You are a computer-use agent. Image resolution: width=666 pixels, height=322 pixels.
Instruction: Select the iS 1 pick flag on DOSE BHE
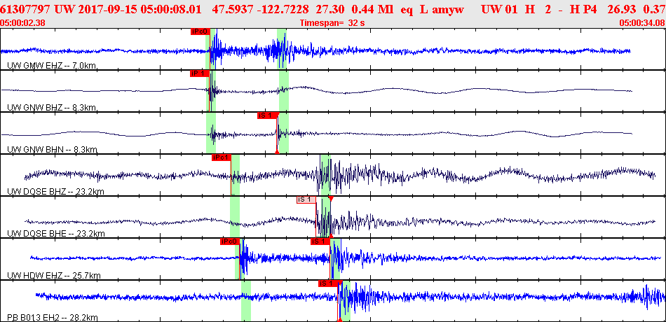(x=306, y=199)
